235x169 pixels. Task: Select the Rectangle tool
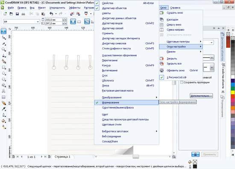click(3, 67)
